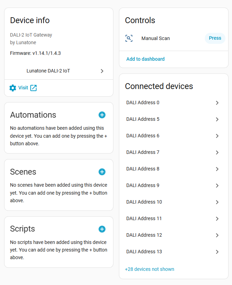Click the add script plus icon
The height and width of the screenshot is (285, 232).
tap(102, 229)
